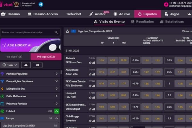The image size is (192, 128).
Task: Click the Futebol soccer ball icon
Action: [x=2, y=111]
